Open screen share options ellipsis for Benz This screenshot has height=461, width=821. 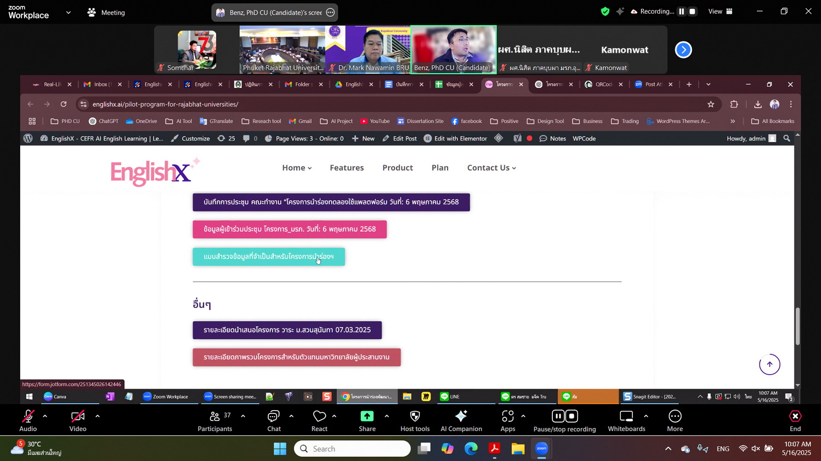(330, 12)
